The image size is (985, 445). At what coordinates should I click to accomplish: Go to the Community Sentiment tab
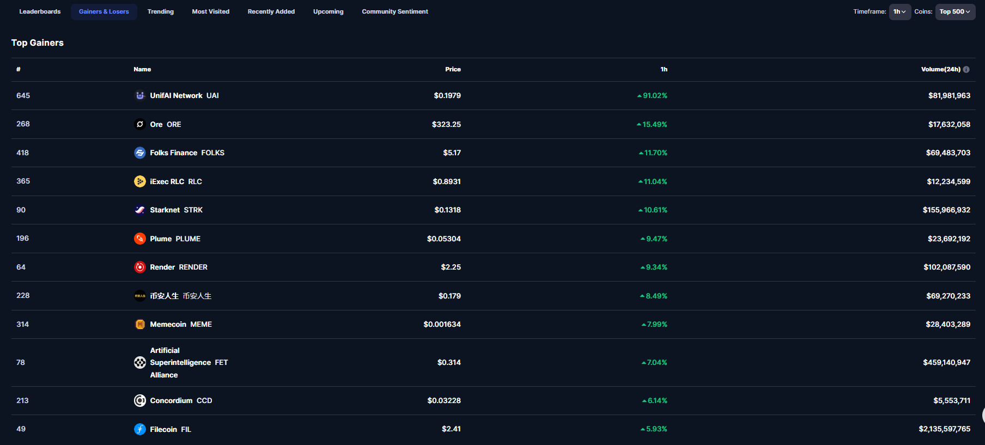point(395,11)
